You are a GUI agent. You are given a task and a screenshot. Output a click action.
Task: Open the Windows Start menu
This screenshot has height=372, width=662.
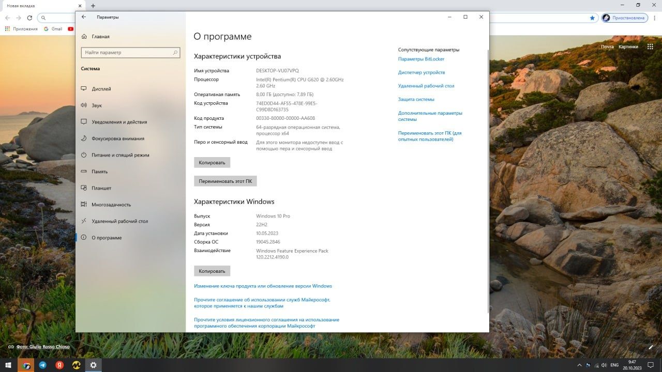[8, 365]
